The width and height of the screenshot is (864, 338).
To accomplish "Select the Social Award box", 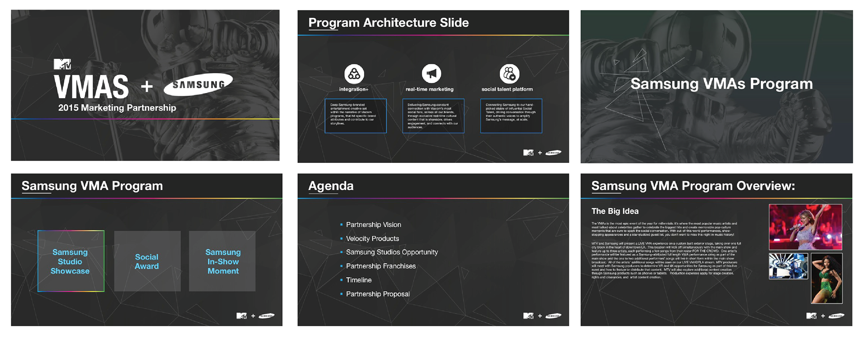I will 147,261.
